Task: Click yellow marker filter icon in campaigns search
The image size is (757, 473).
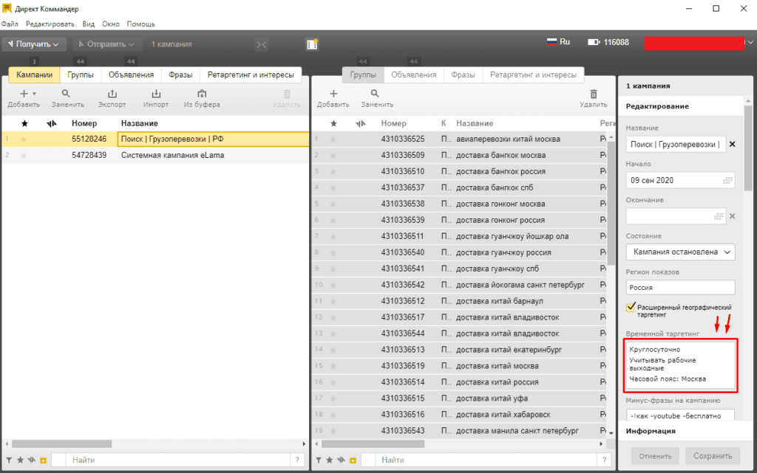Action: 44,460
